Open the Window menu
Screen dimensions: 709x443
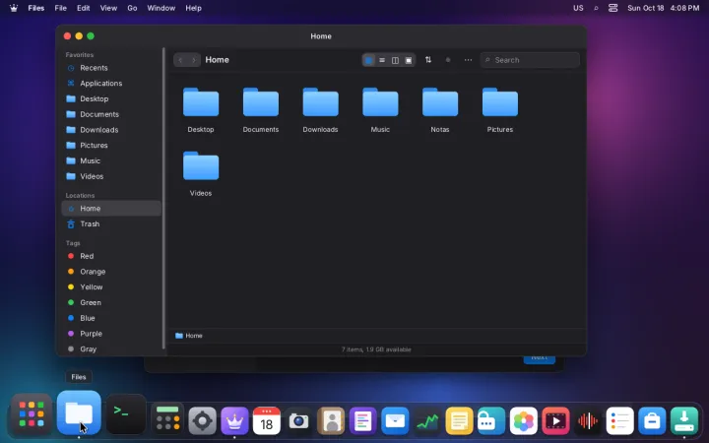(x=161, y=8)
